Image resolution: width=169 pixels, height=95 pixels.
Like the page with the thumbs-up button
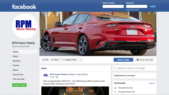coord(46,60)
